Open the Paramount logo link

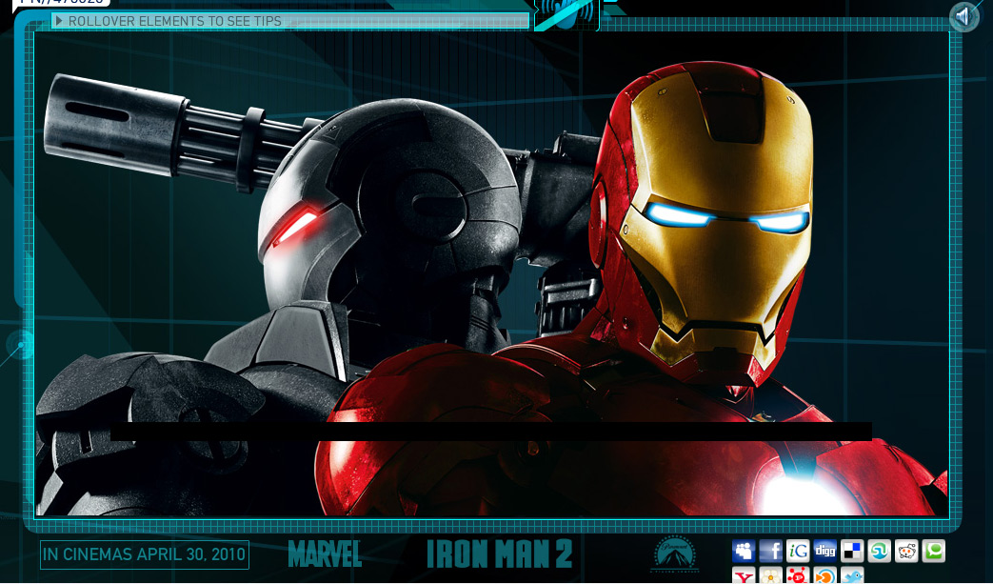(x=675, y=554)
